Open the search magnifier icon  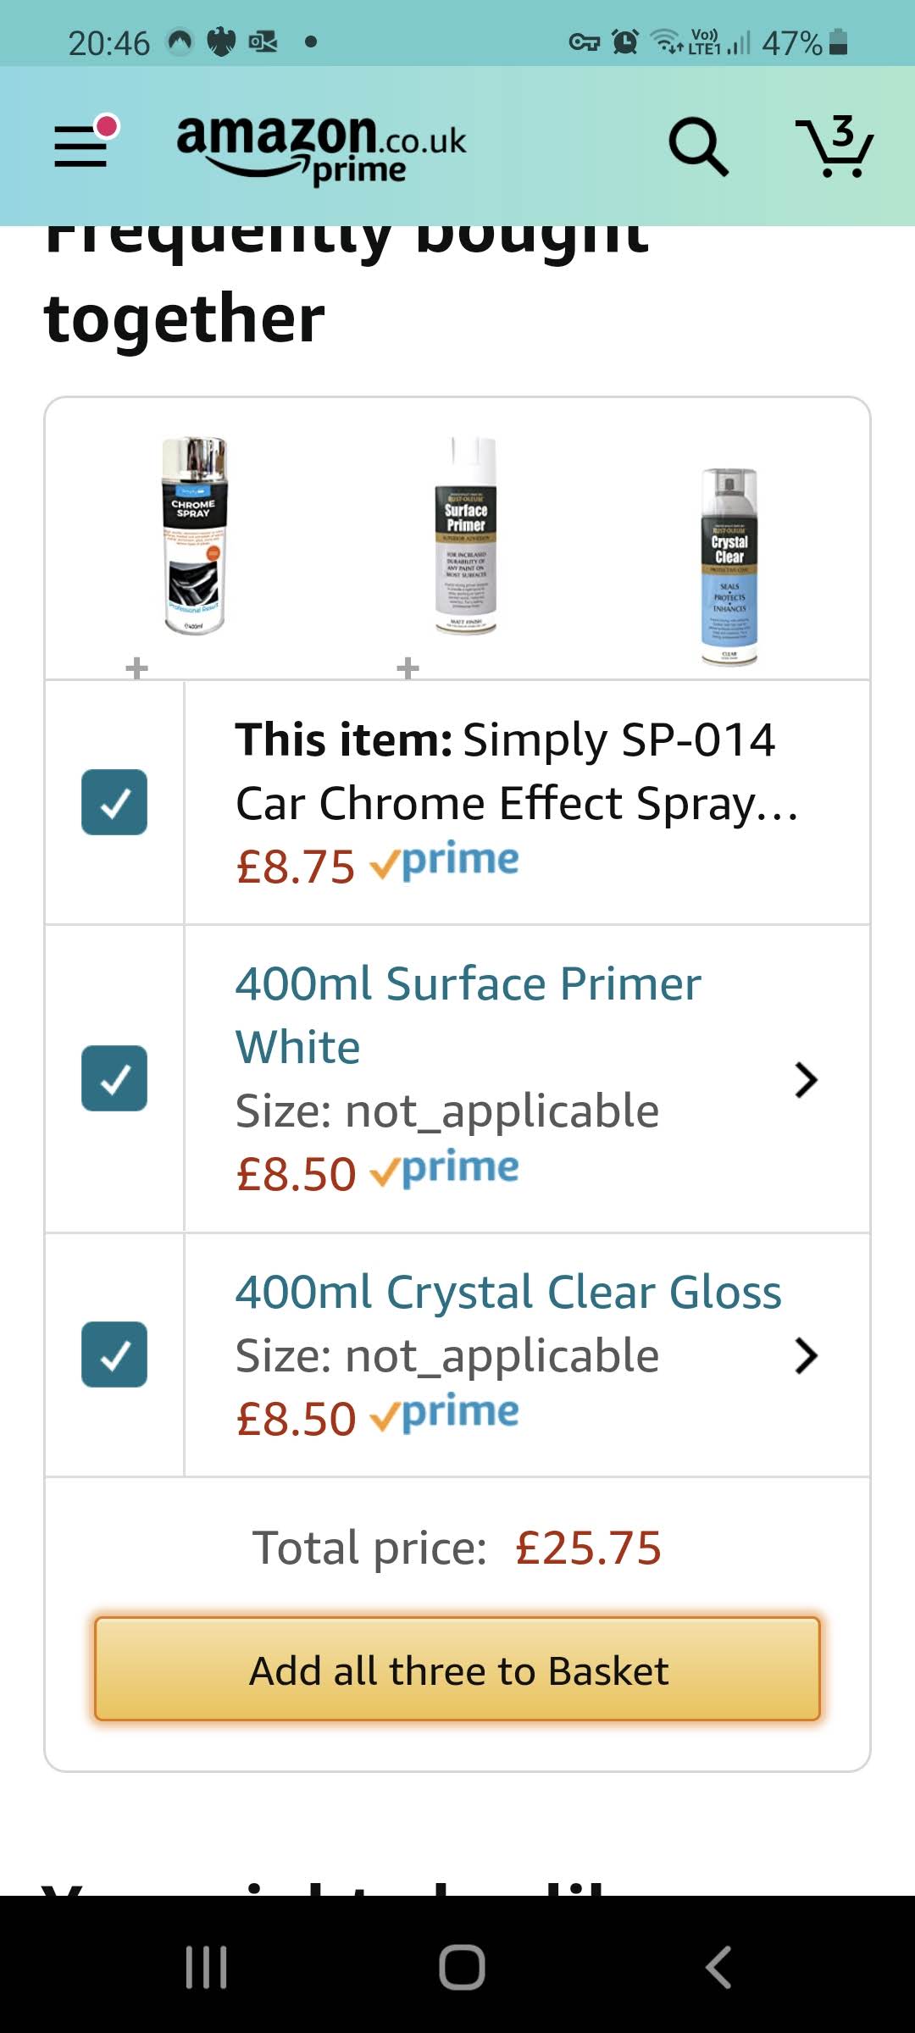(x=697, y=147)
